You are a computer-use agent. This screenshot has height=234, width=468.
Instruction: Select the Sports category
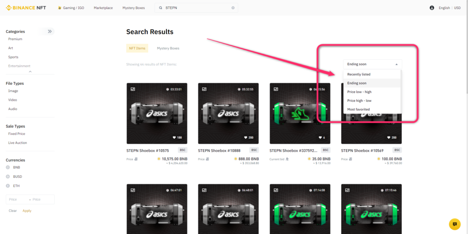pos(13,57)
